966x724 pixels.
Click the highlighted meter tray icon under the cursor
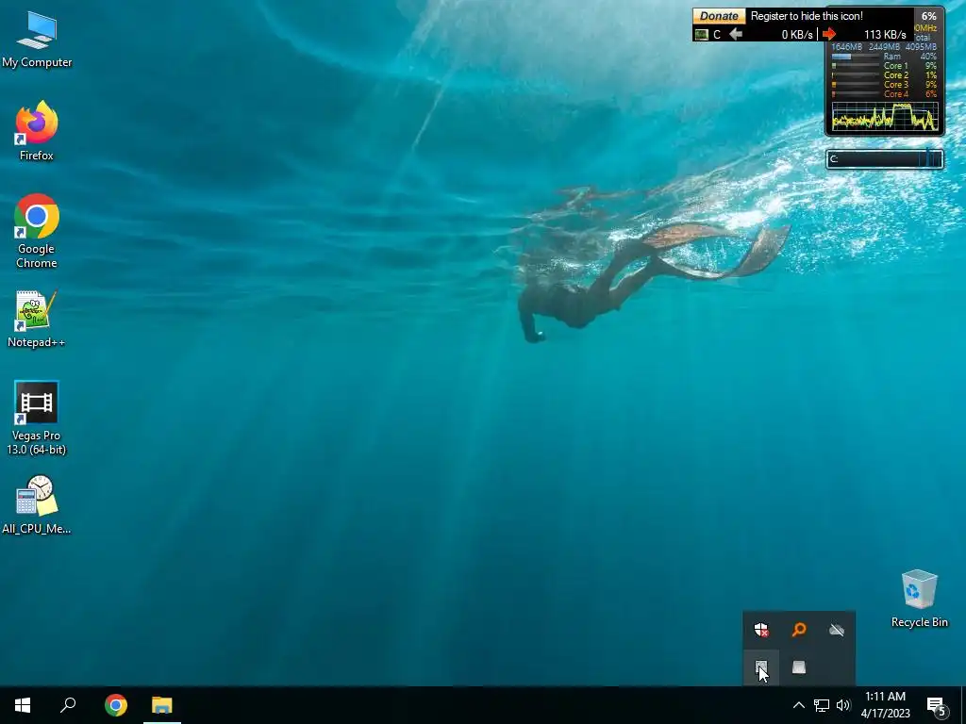click(761, 667)
